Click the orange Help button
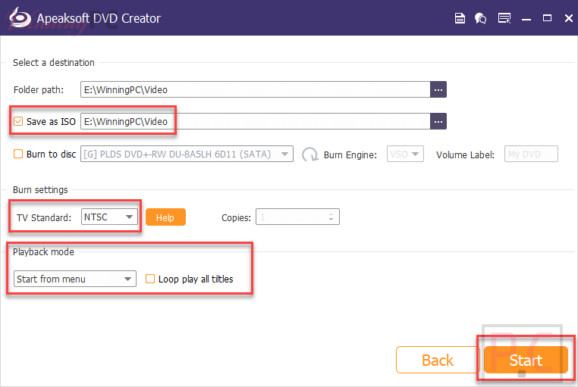 [165, 217]
